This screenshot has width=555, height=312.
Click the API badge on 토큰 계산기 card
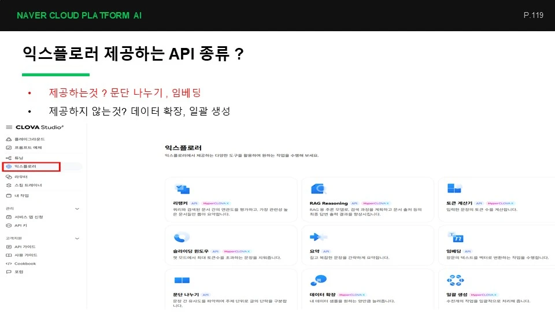pyautogui.click(x=479, y=203)
